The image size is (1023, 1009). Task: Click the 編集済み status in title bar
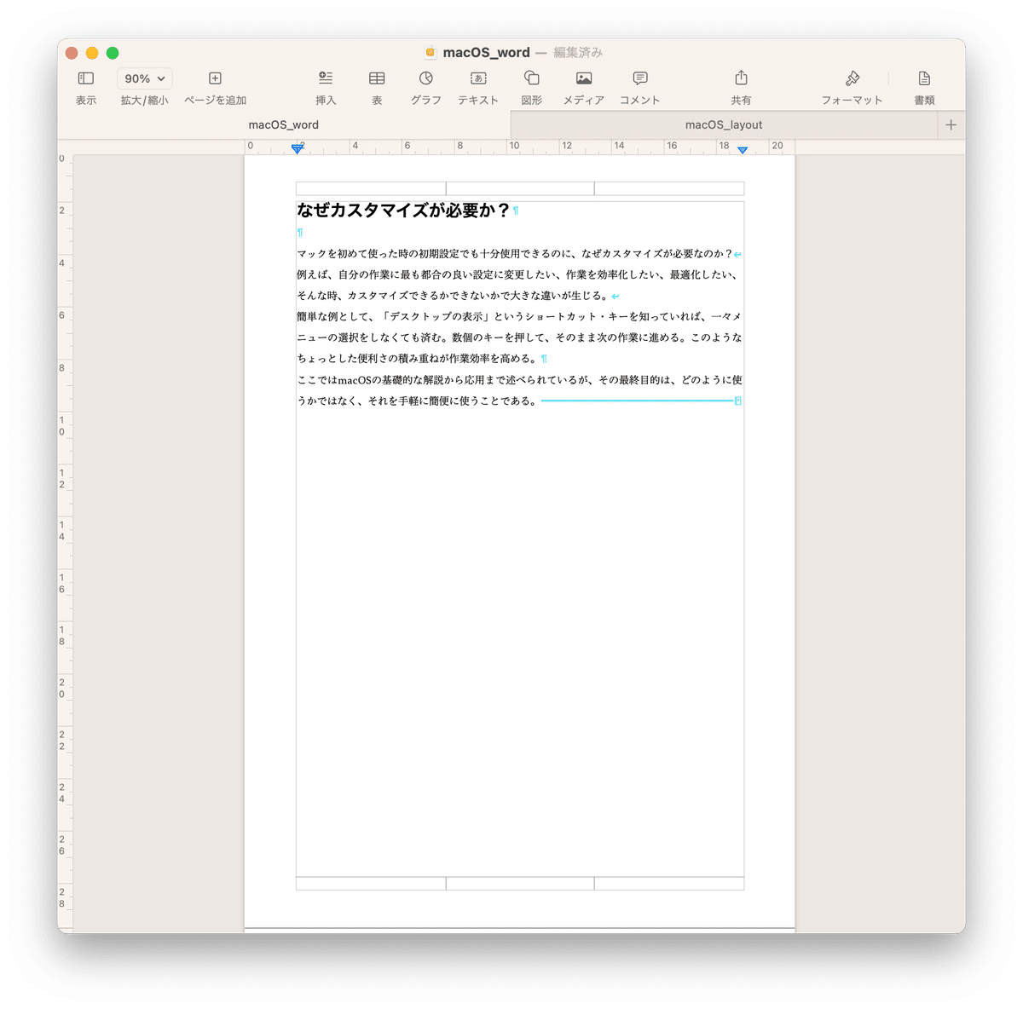pos(578,53)
